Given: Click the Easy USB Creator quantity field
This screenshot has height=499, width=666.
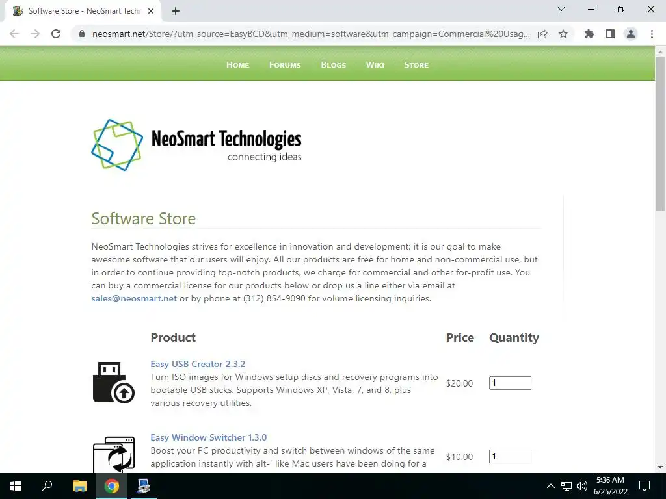Looking at the screenshot, I should tap(510, 383).
